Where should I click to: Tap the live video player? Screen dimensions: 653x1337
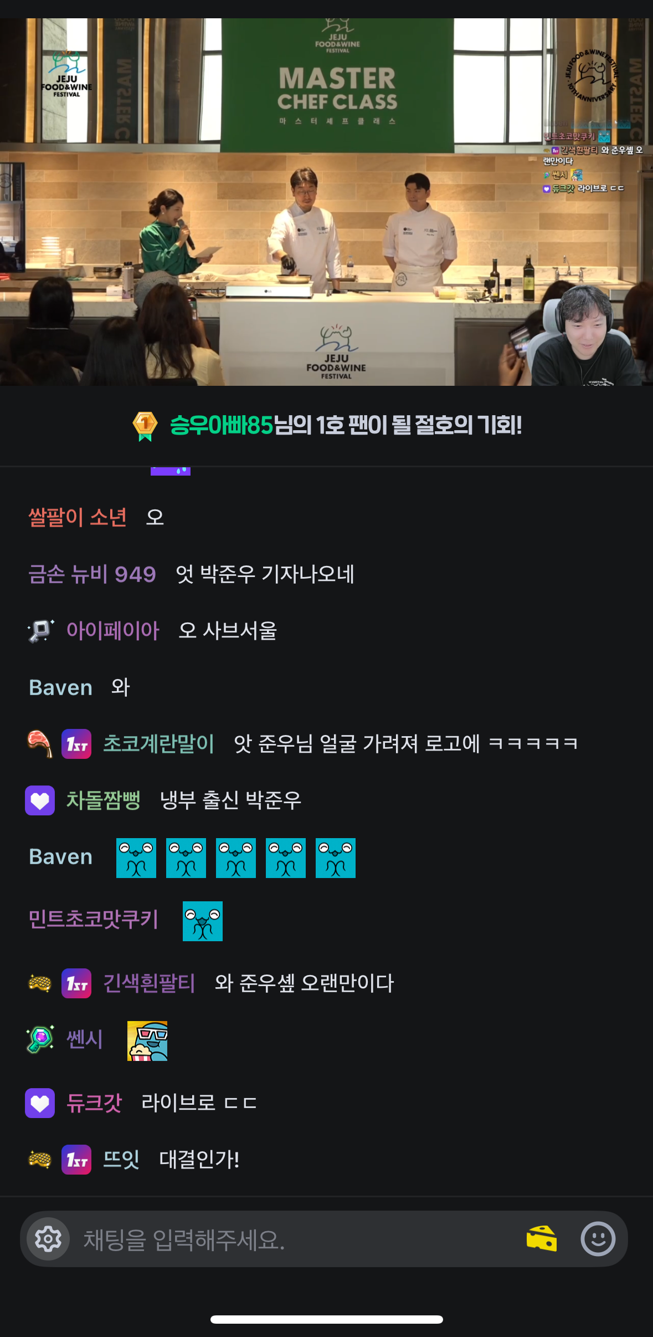[x=327, y=202]
